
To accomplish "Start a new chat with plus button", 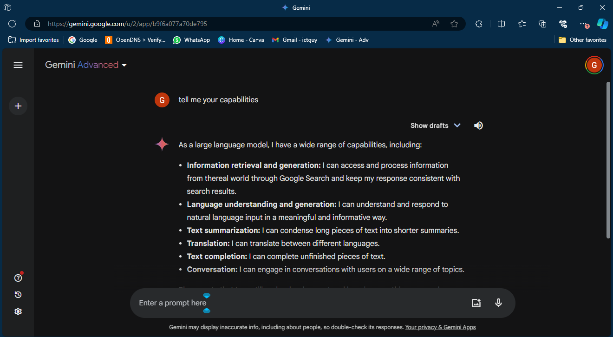I will (x=18, y=106).
